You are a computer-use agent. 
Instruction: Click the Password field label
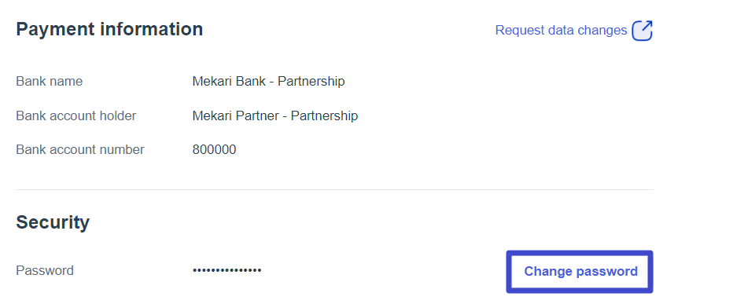pos(45,271)
